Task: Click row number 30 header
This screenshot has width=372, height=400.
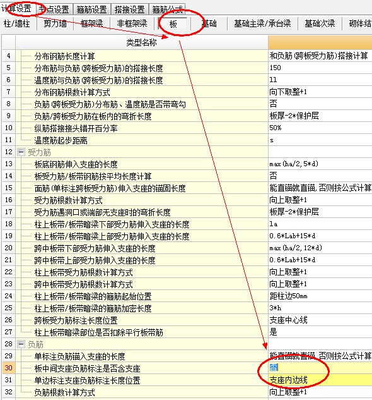Action: click(8, 368)
